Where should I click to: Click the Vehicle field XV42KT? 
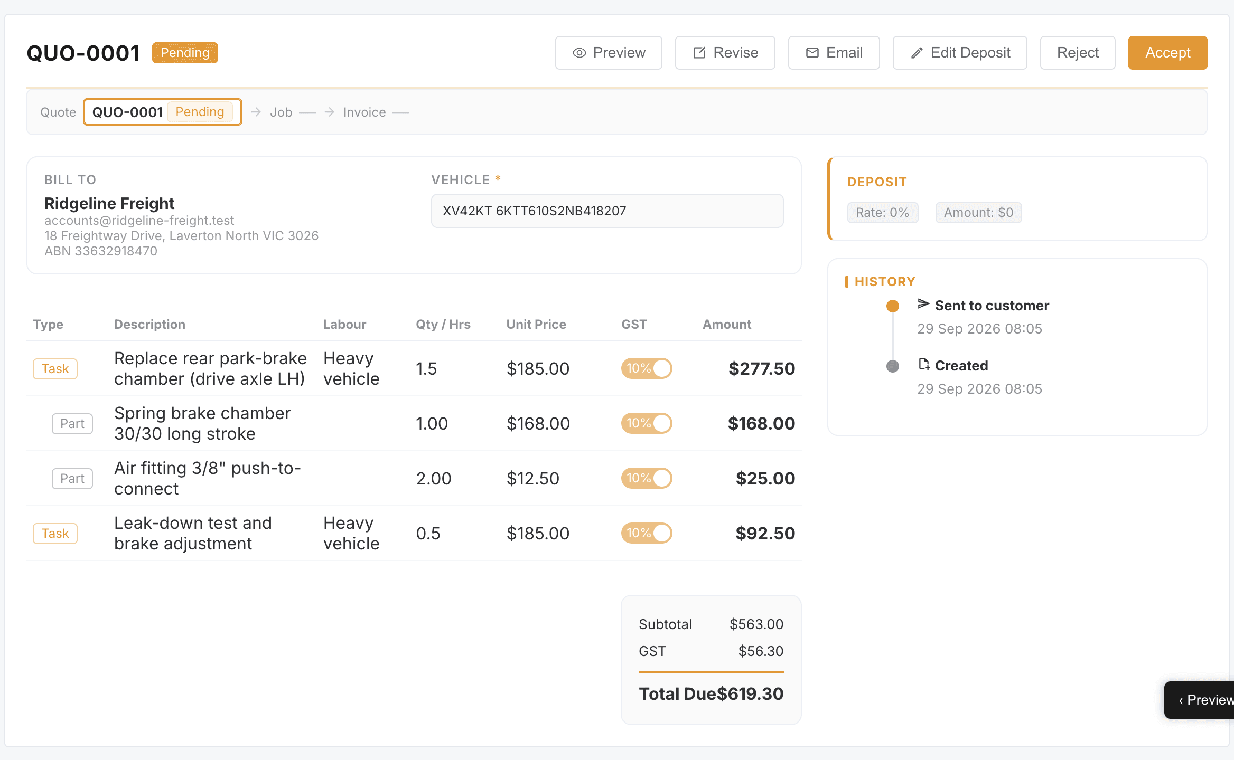(607, 211)
